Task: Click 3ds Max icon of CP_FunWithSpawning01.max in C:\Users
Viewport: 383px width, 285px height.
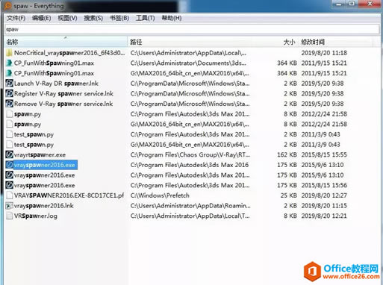Action: (9, 63)
